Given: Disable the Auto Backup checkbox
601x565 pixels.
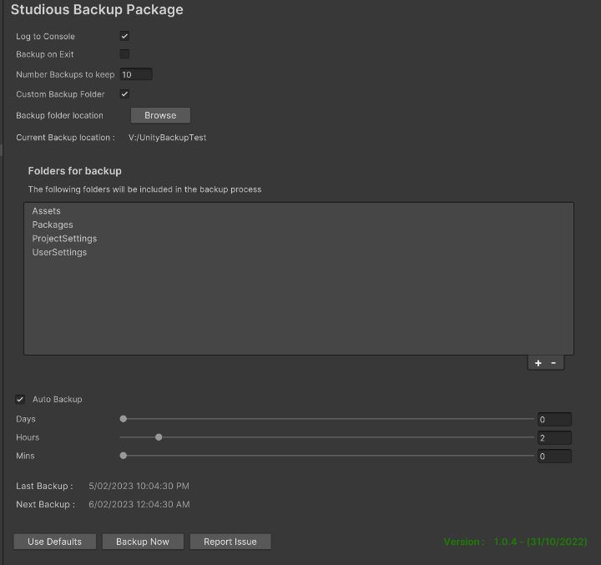Looking at the screenshot, I should click(20, 400).
